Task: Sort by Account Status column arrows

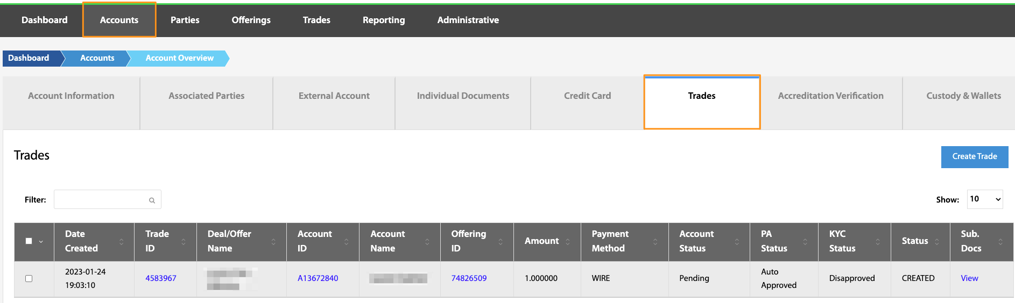Action: click(x=737, y=242)
